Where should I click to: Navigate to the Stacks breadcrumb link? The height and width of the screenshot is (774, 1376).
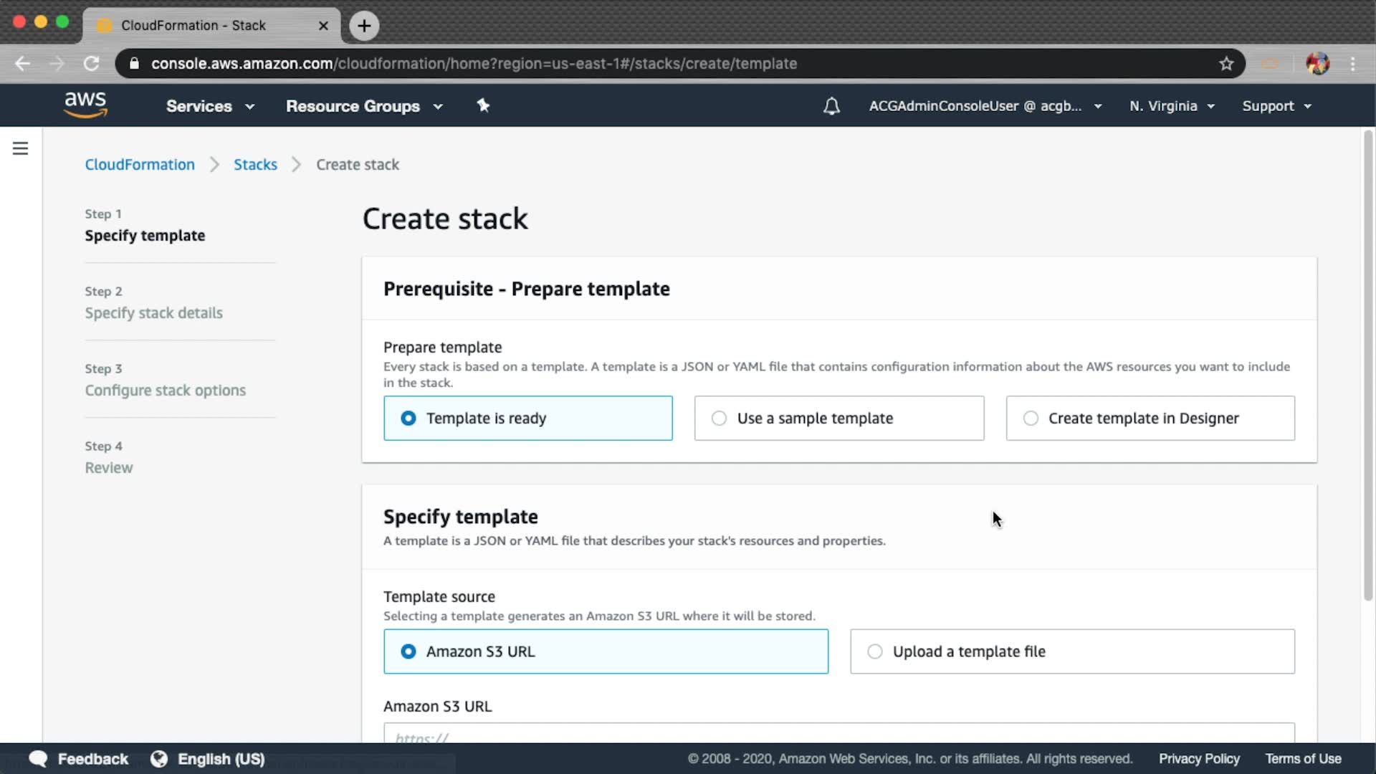(255, 165)
